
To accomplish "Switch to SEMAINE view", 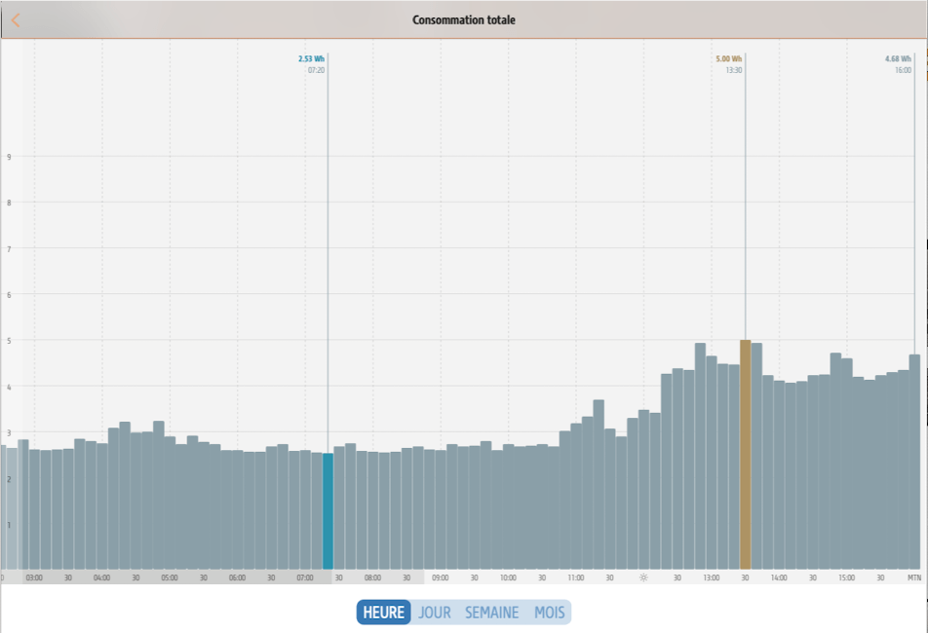I will click(491, 613).
